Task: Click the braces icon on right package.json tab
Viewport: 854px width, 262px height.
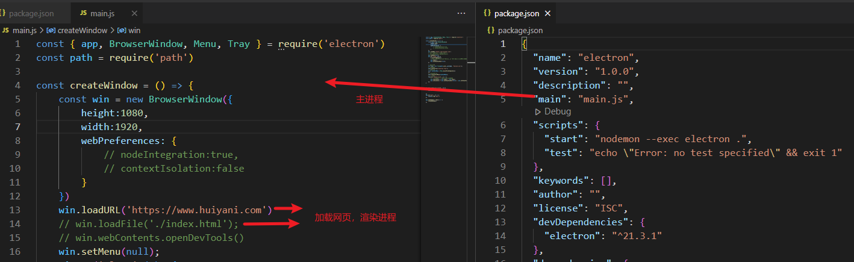Action: (487, 13)
